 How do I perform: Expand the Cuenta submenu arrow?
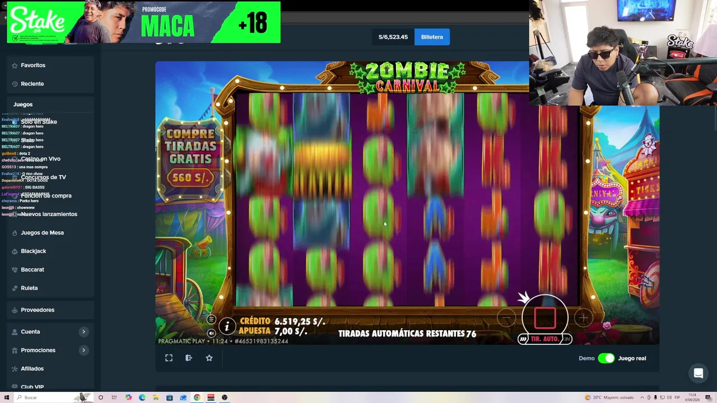point(83,332)
